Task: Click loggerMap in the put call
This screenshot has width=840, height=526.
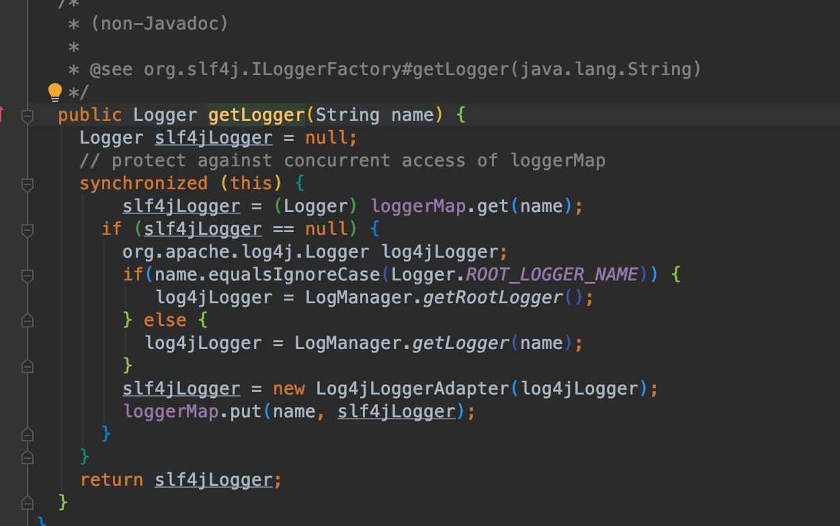Action: pyautogui.click(x=171, y=411)
